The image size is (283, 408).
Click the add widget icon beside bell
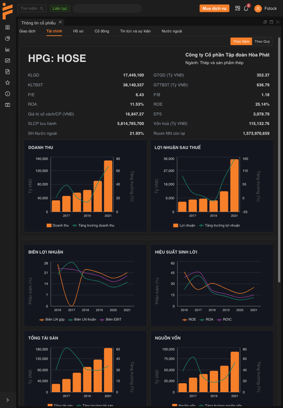click(x=237, y=8)
